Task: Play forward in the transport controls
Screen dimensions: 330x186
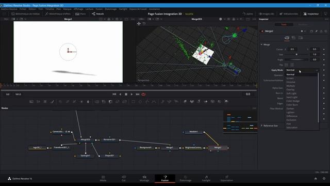Action: click(132, 94)
